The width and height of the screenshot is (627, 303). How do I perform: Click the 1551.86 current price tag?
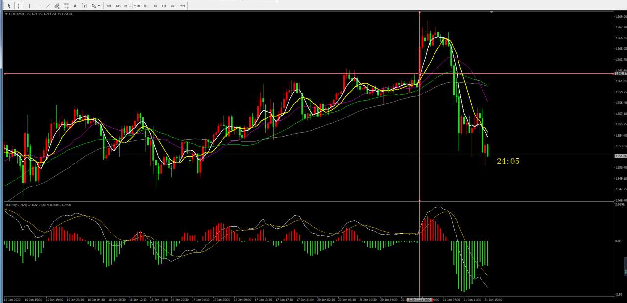tap(620, 156)
